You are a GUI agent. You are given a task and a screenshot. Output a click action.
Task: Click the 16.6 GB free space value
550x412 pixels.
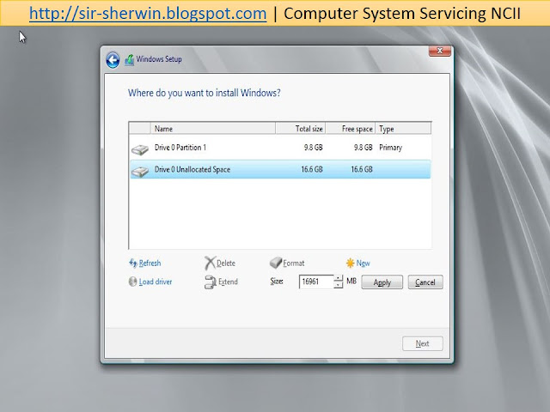click(x=362, y=170)
